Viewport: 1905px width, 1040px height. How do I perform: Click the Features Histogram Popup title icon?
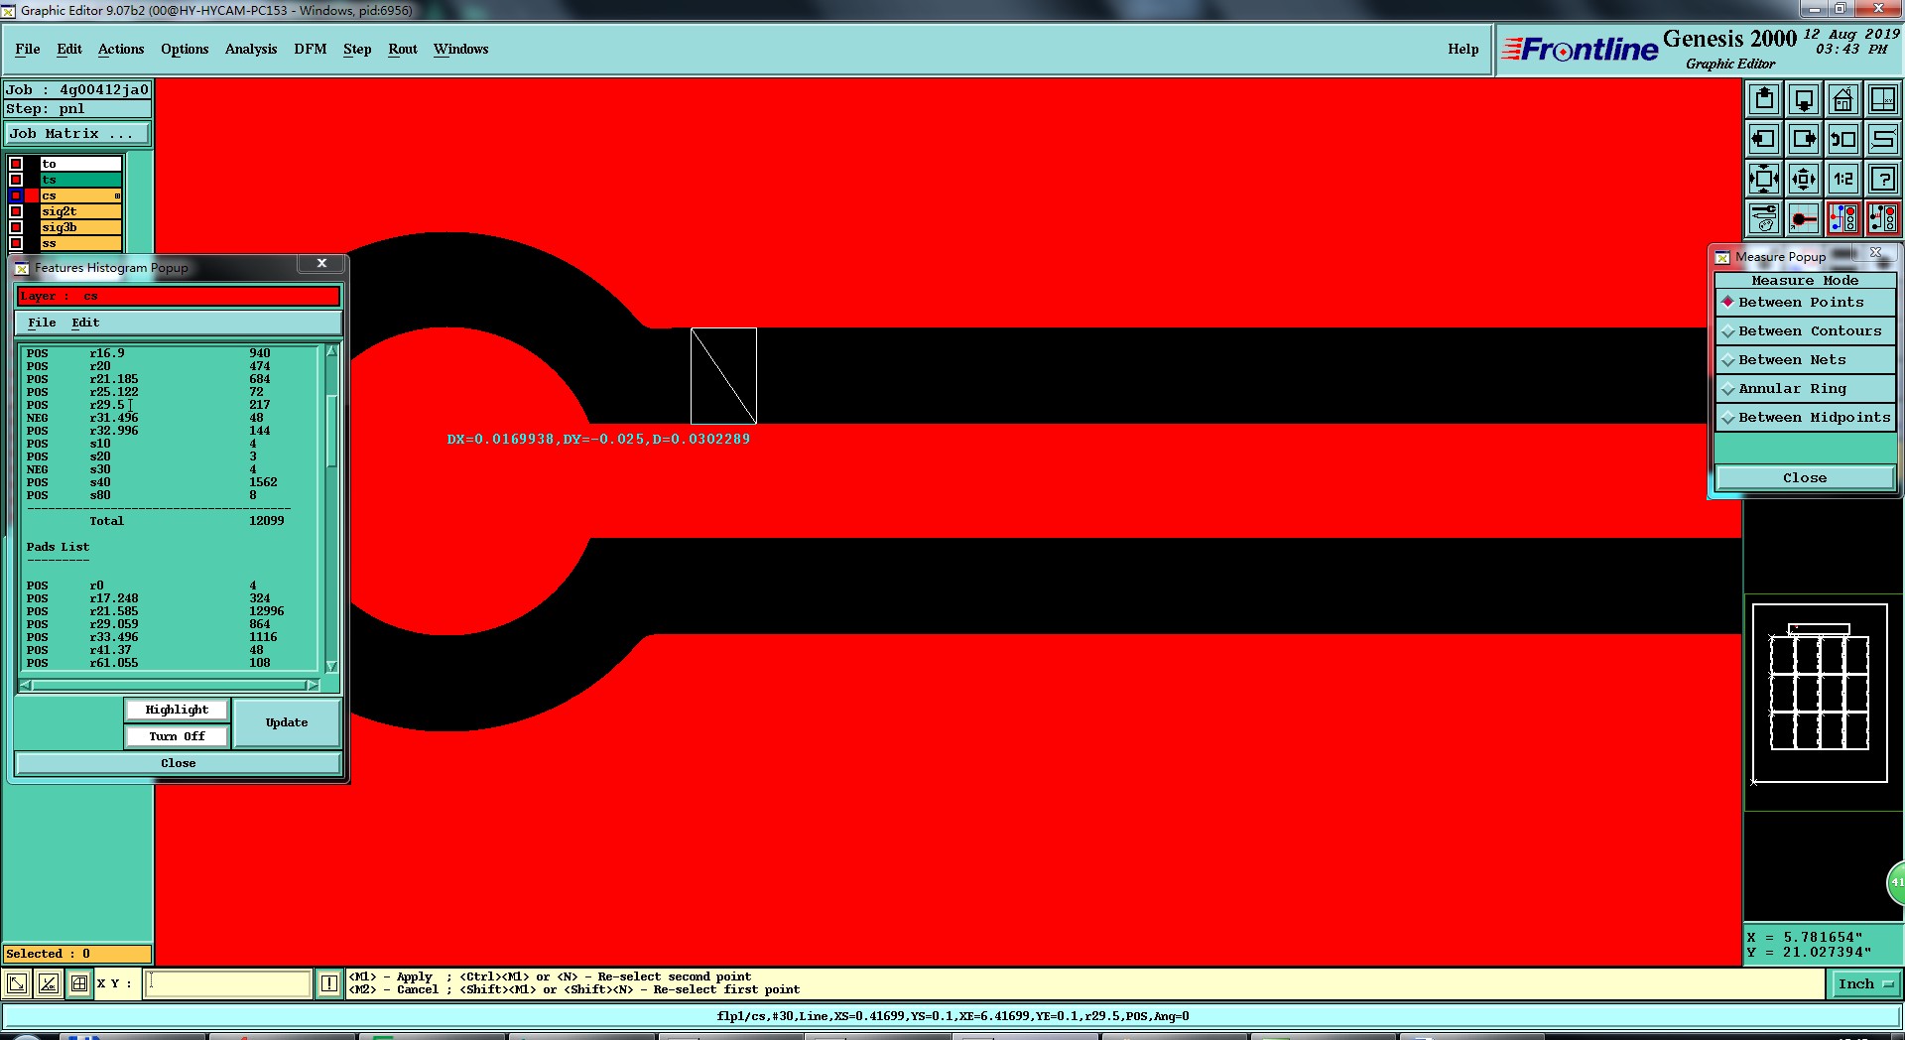pyautogui.click(x=22, y=268)
